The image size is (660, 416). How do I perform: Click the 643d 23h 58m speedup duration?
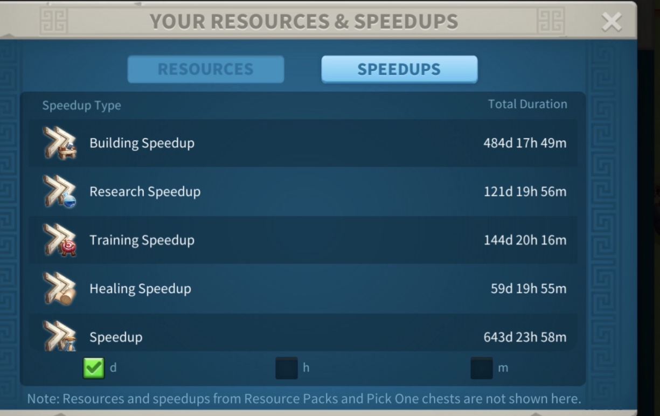pyautogui.click(x=525, y=337)
